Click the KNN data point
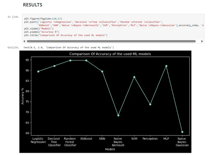The height and width of the screenshot is (155, 209). click(x=102, y=72)
